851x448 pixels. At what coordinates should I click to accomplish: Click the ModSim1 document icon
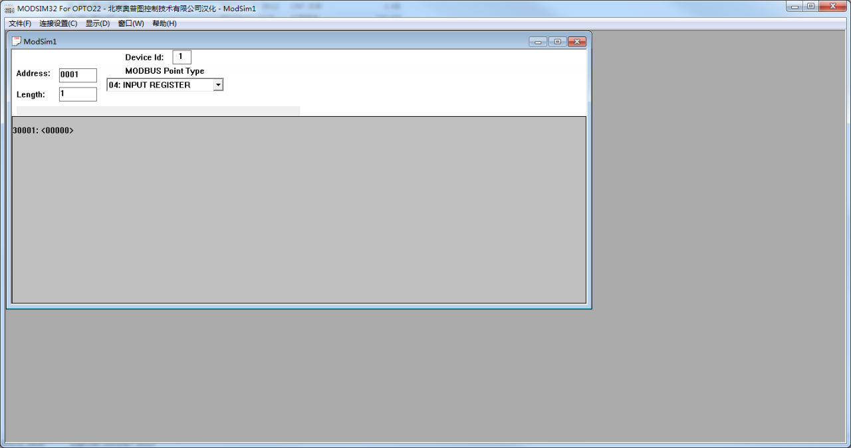click(17, 41)
